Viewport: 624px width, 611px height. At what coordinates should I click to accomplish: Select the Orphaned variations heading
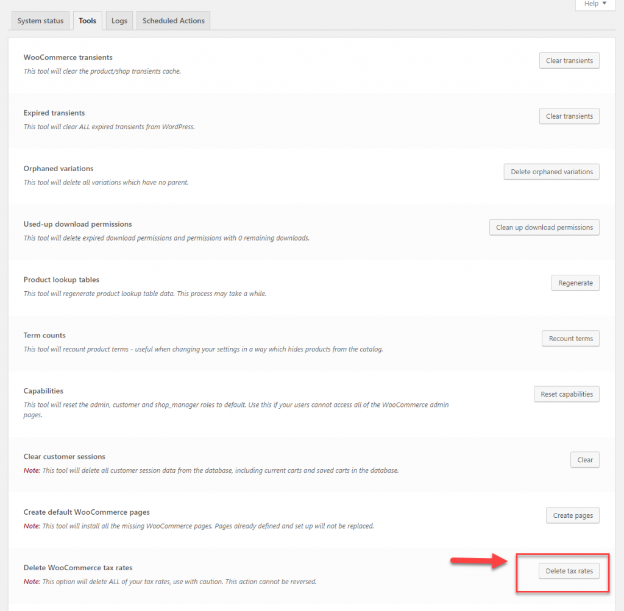point(58,169)
